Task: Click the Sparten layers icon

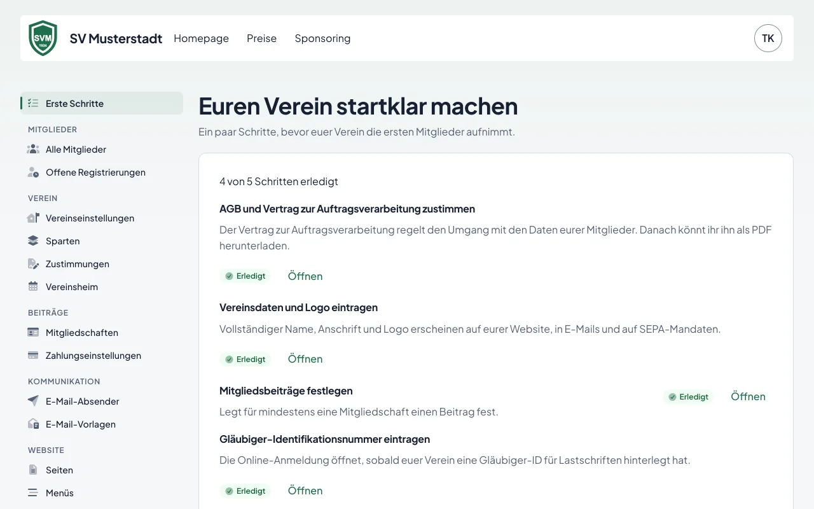Action: click(x=33, y=241)
